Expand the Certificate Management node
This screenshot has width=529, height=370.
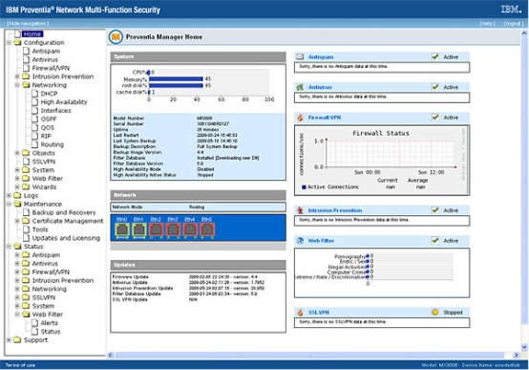[17, 221]
